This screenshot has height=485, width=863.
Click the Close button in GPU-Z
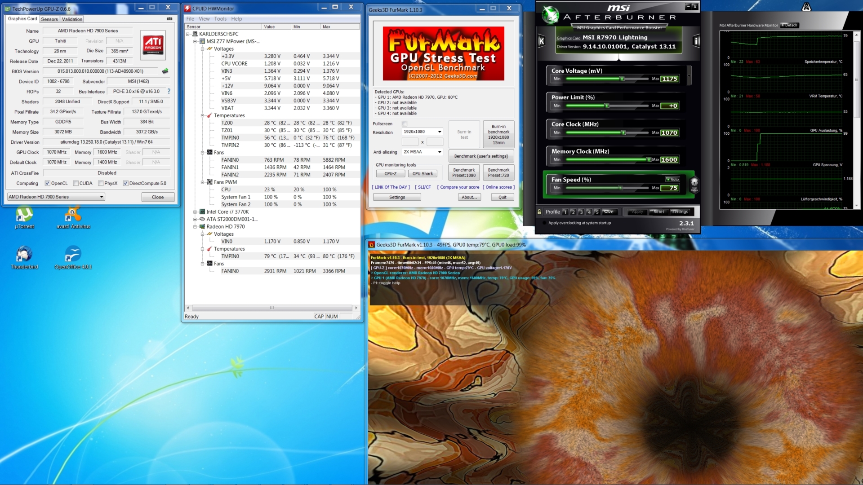(158, 197)
